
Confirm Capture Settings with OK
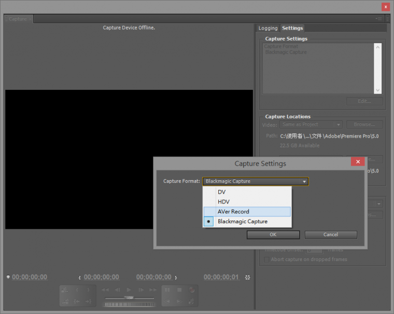coord(273,235)
